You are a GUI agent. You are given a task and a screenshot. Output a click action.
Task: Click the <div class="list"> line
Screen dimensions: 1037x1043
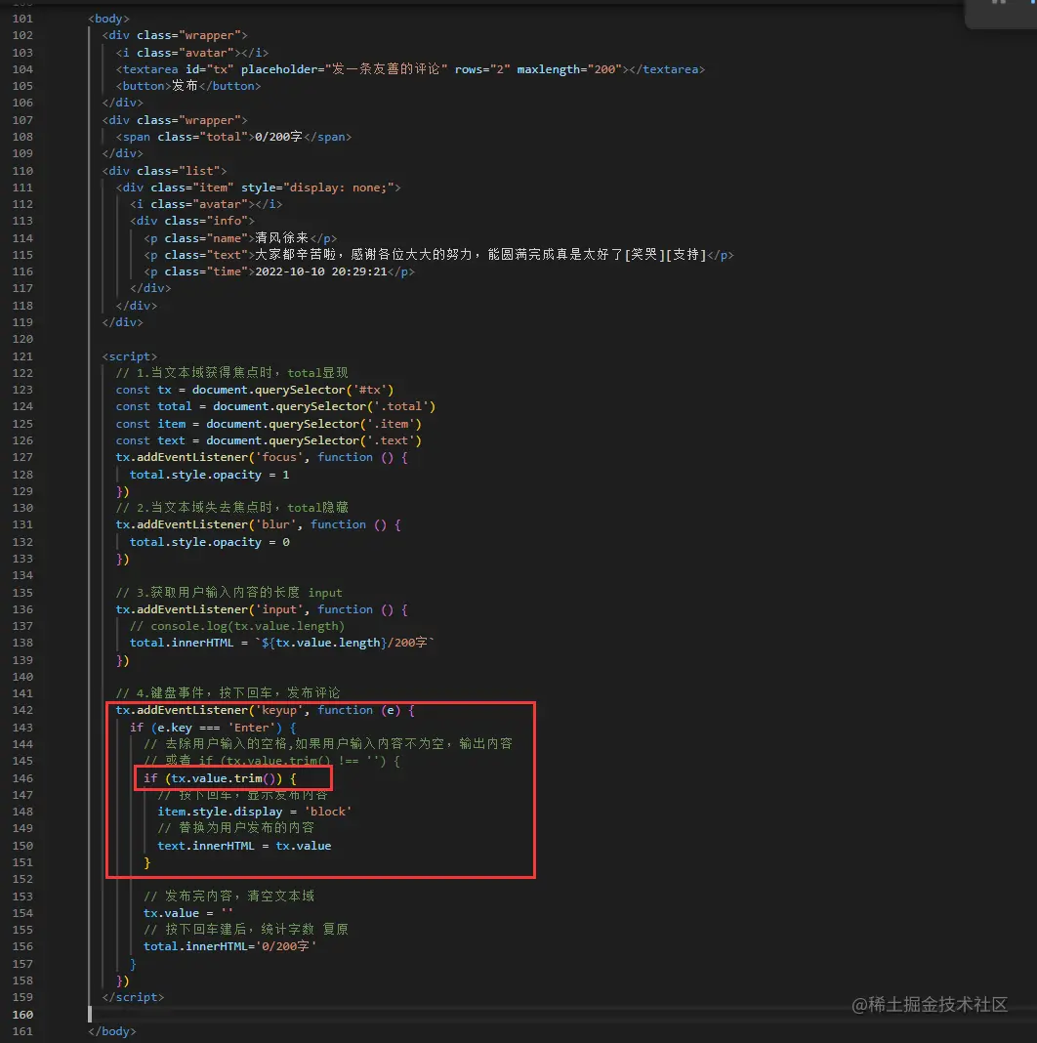coord(164,170)
